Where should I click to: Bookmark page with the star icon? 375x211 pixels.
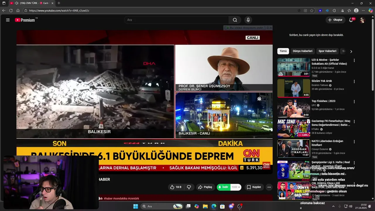pos(312,11)
